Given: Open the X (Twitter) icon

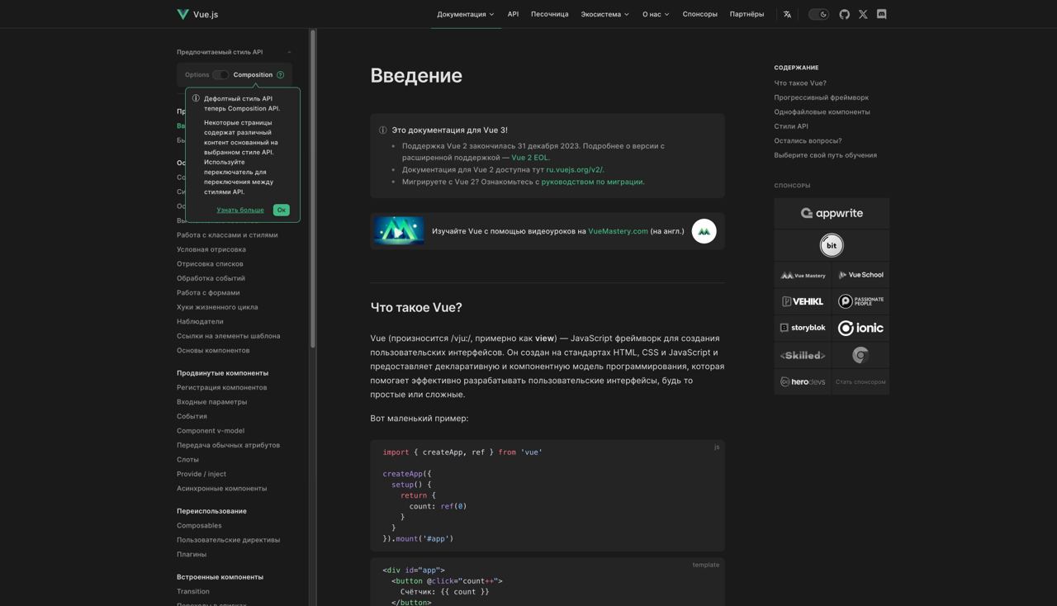Looking at the screenshot, I should (863, 14).
